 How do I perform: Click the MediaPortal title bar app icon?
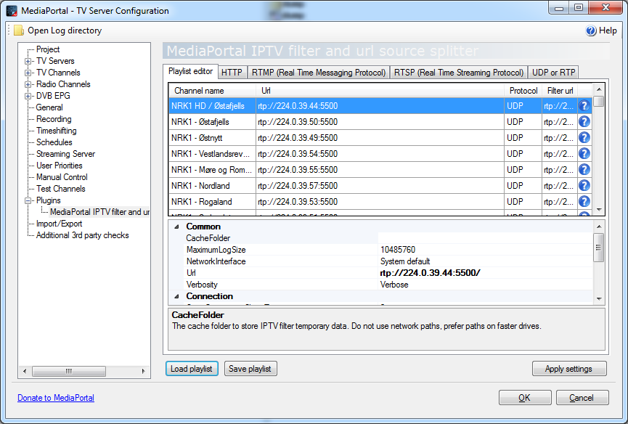(12, 11)
